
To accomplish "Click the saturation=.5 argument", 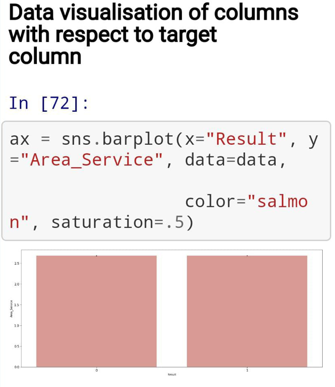I will [117, 222].
